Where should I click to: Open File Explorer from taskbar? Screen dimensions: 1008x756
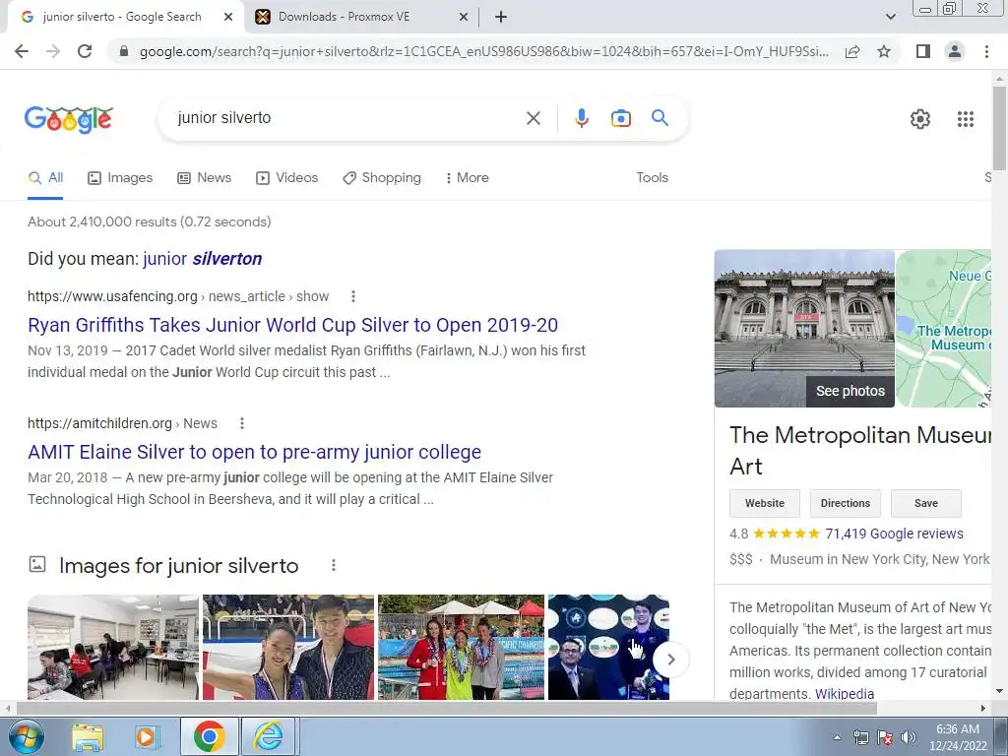coord(88,737)
